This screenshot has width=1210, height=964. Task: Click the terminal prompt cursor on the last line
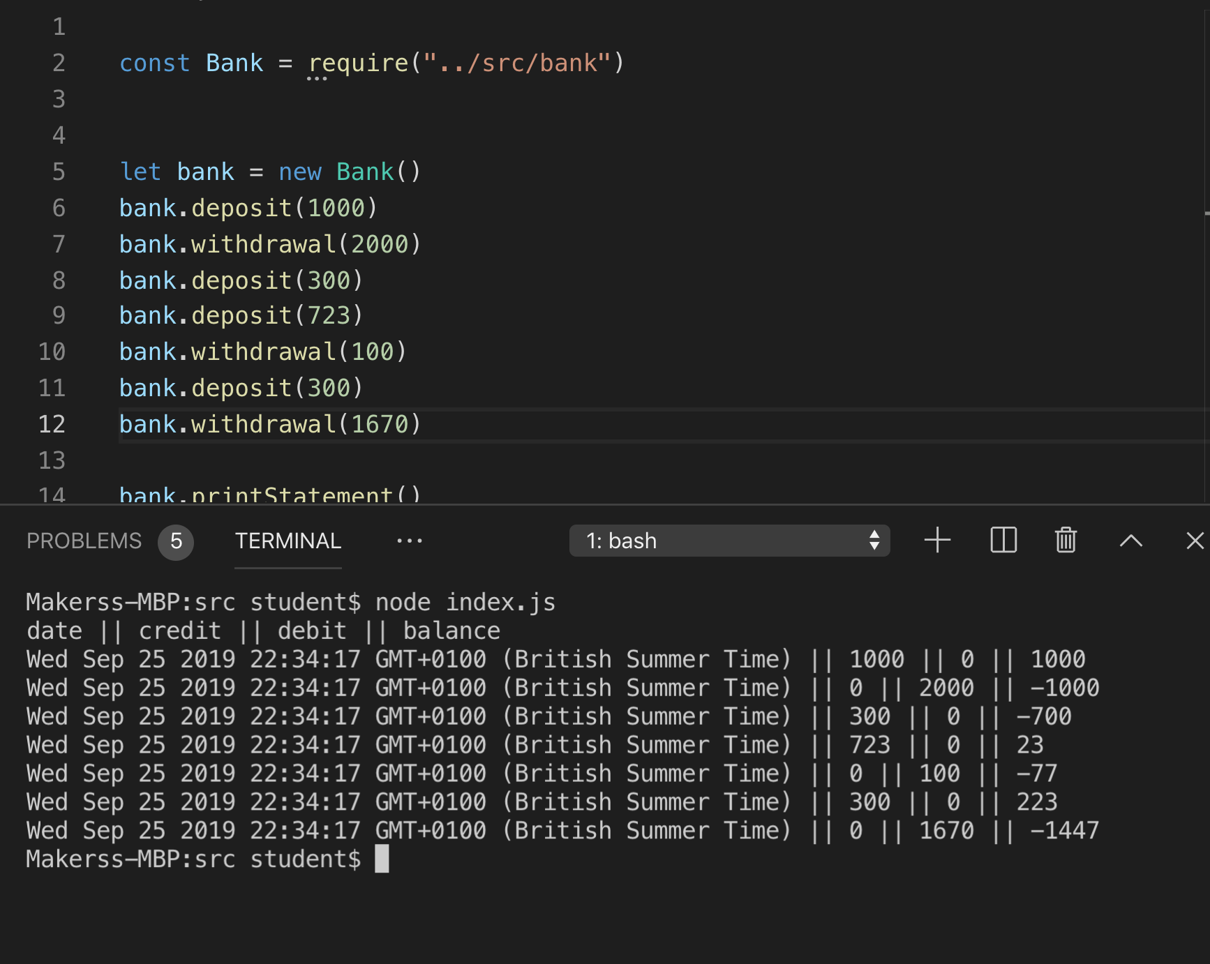382,859
